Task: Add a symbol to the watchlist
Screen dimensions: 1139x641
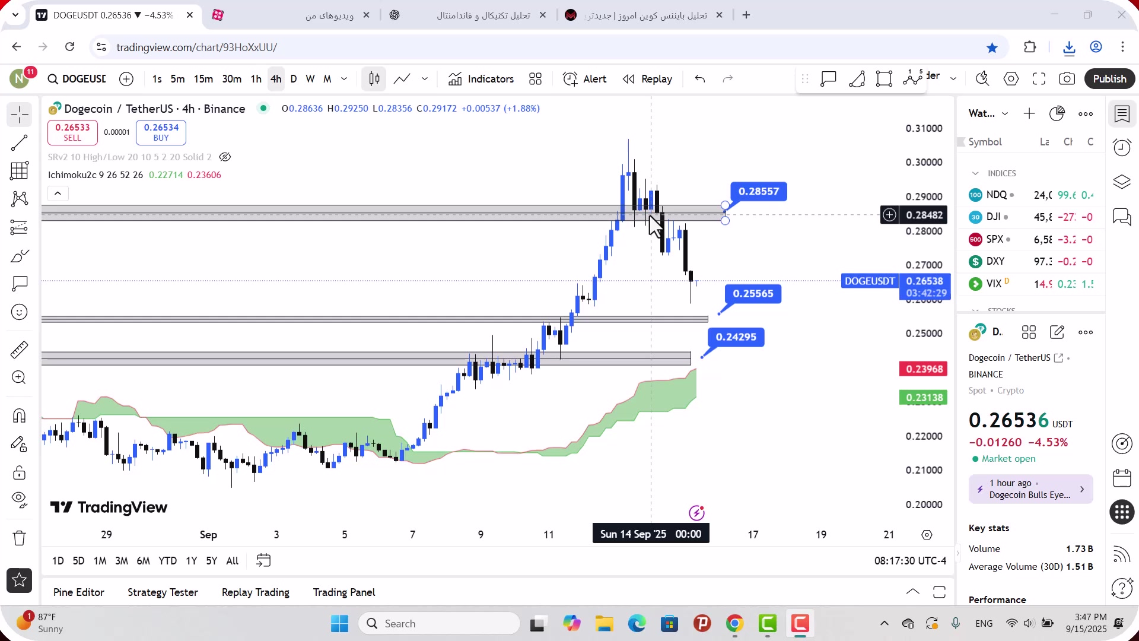Action: [x=1029, y=113]
